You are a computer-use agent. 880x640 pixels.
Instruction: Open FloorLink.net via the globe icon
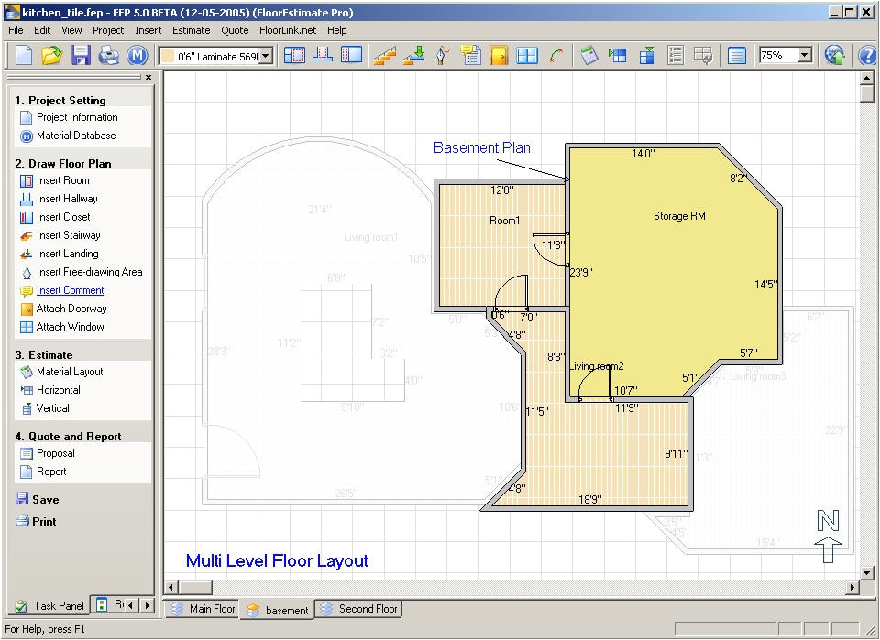tap(833, 56)
